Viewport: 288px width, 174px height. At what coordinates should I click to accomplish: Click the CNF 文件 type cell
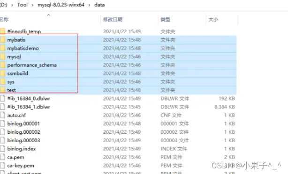pyautogui.click(x=171, y=115)
